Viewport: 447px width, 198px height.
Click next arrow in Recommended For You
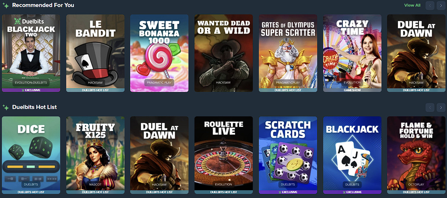[440, 5]
